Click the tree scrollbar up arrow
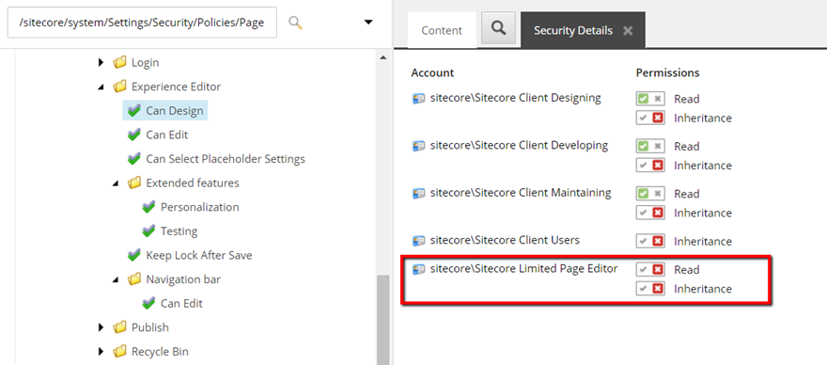This screenshot has height=365, width=827. pyautogui.click(x=382, y=57)
